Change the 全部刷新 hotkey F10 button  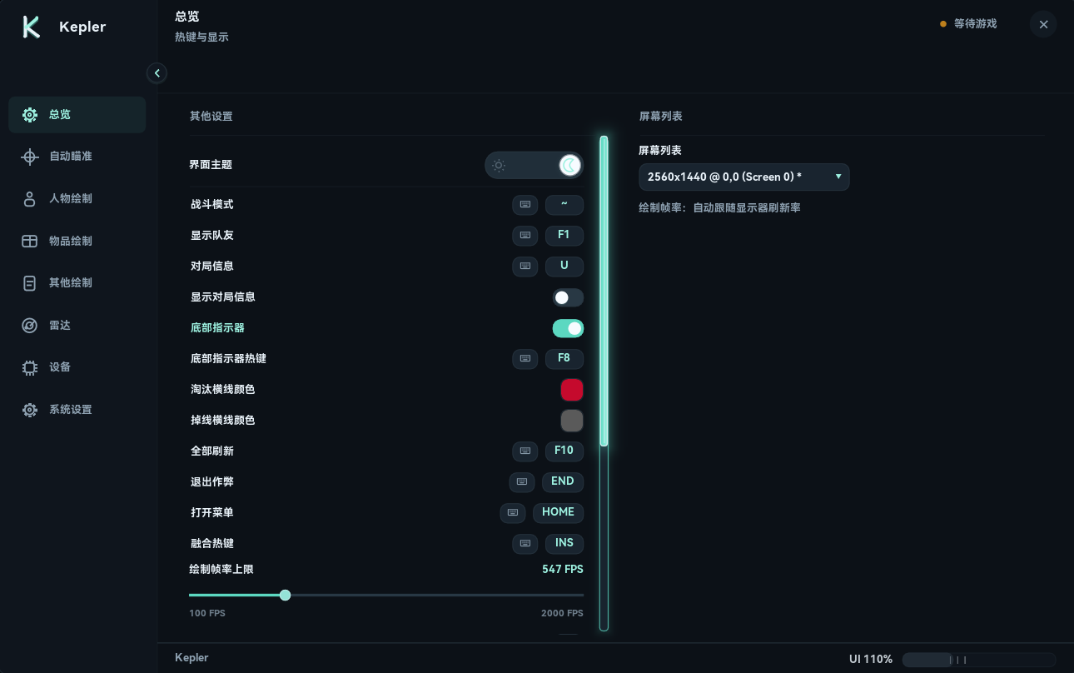point(564,451)
